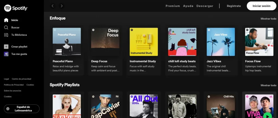The width and height of the screenshot is (278, 118).
Task: Open the Tus me gusta heart icon
Action: tap(6, 54)
